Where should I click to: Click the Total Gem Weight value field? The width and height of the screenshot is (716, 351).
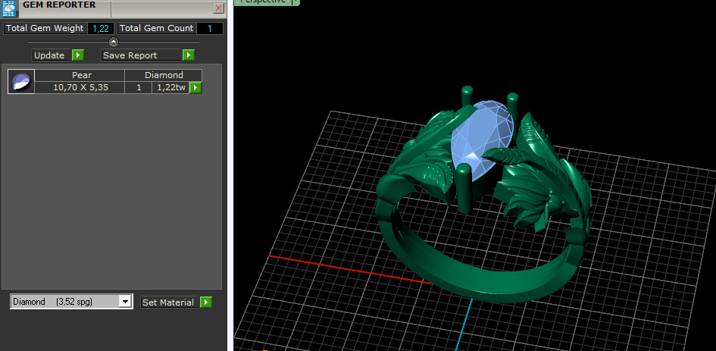coord(101,28)
